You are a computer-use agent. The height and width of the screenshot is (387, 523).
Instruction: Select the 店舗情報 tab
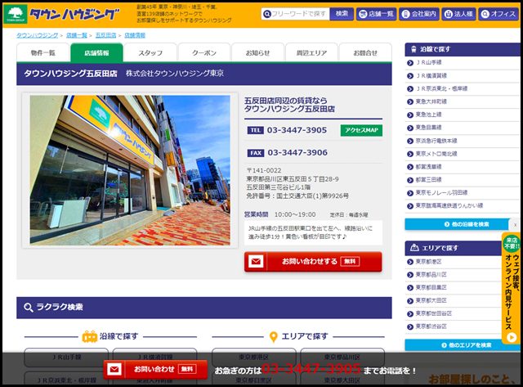(x=96, y=52)
